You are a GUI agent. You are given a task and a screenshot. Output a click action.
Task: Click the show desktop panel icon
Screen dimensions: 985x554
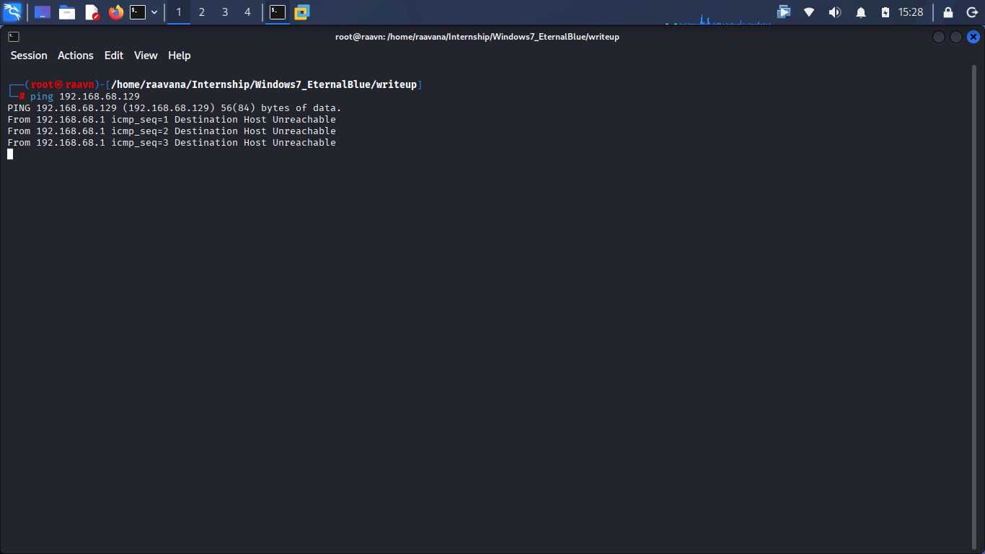point(43,12)
